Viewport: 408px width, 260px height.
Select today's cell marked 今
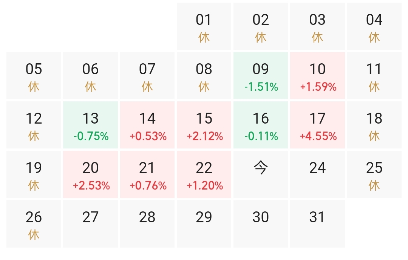click(x=261, y=174)
